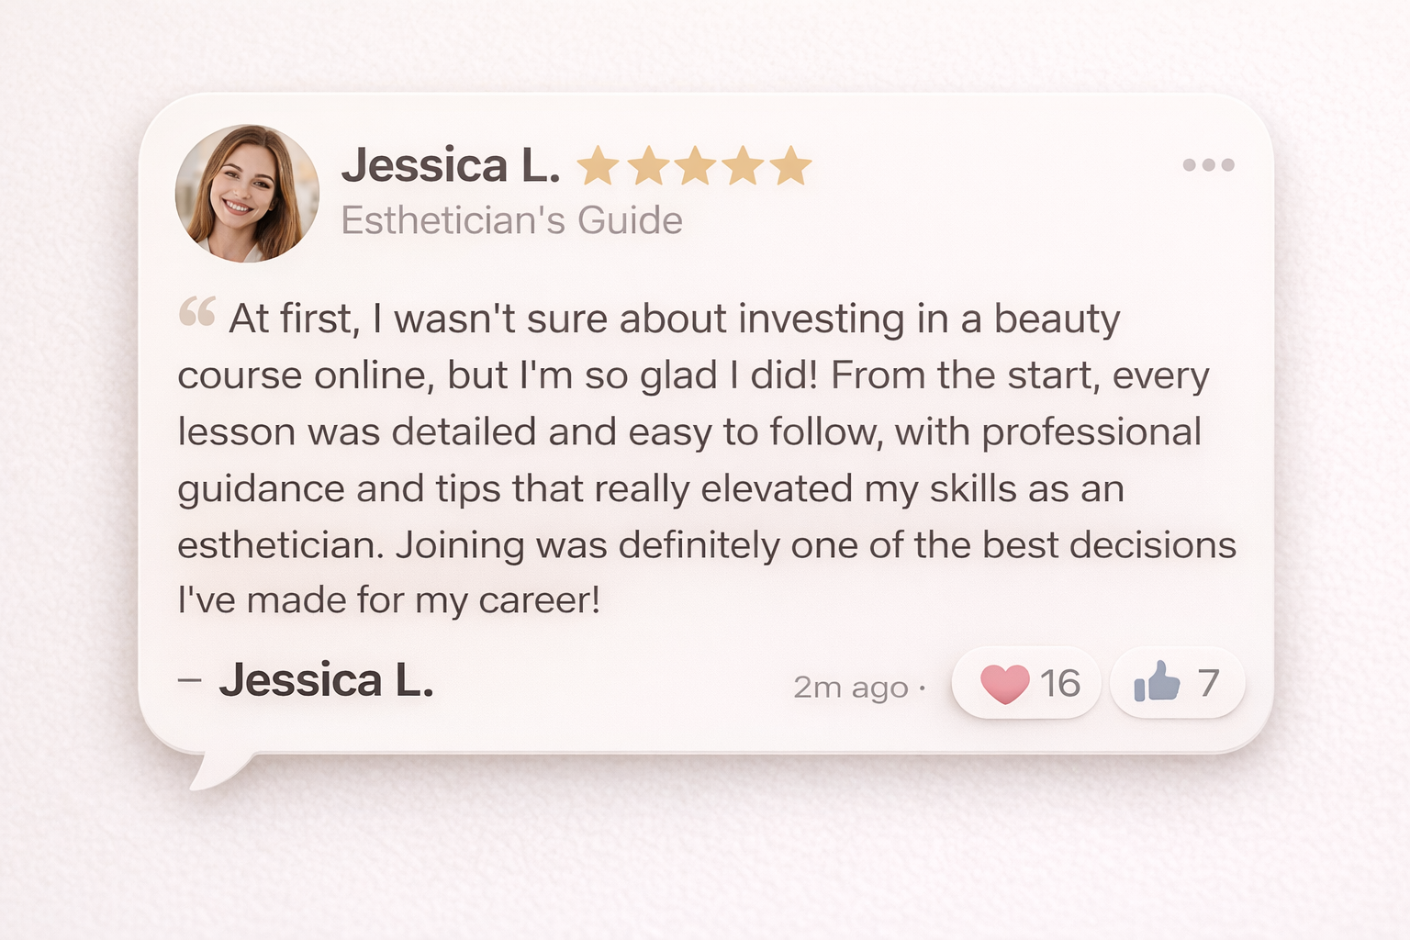Click the opening quotation mark icon

tap(197, 312)
